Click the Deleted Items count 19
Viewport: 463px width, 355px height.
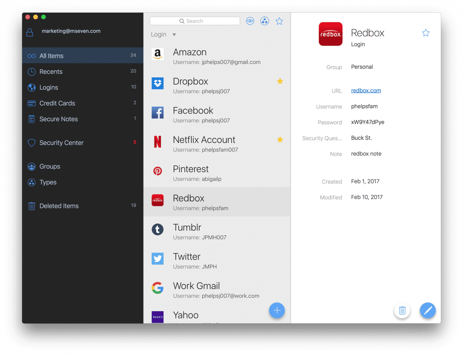[133, 205]
